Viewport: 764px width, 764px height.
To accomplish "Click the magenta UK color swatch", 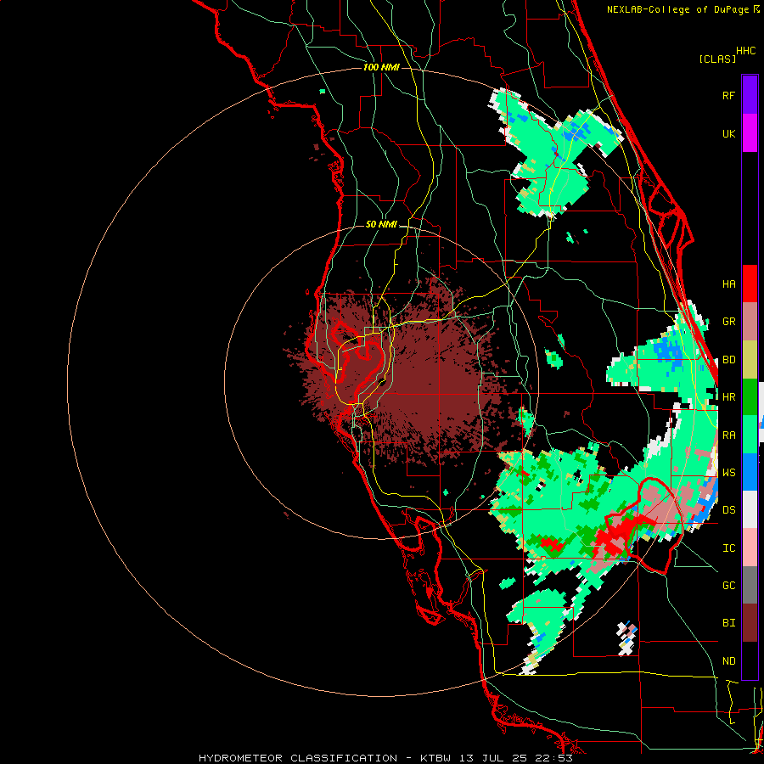I will (750, 133).
